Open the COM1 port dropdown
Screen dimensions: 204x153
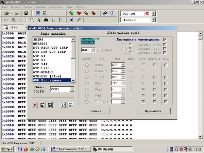click(71, 89)
